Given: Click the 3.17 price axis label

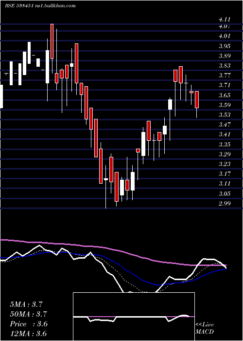Looking at the screenshot, I should coord(225,174).
